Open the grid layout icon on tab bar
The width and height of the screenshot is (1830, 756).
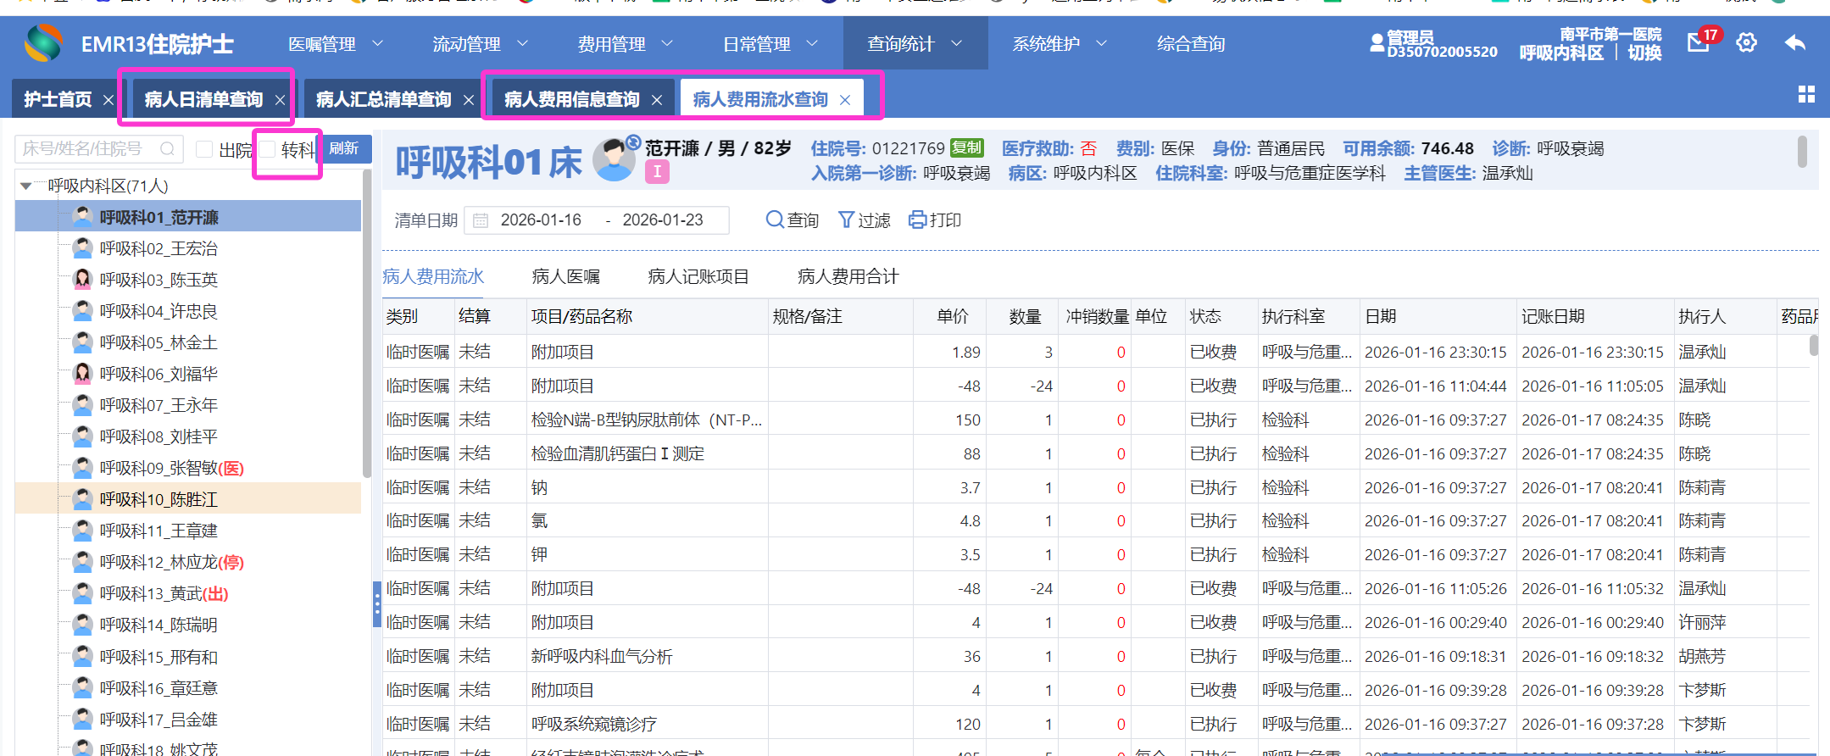(1806, 94)
